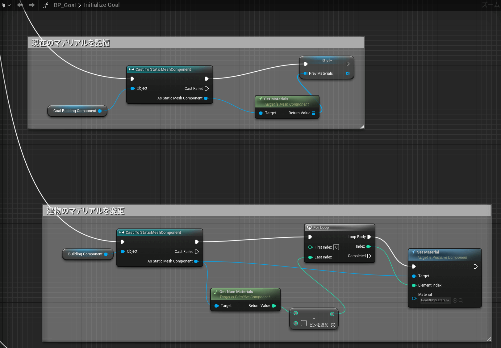
Task: Click the subtract node's second input value field
Action: click(x=304, y=323)
